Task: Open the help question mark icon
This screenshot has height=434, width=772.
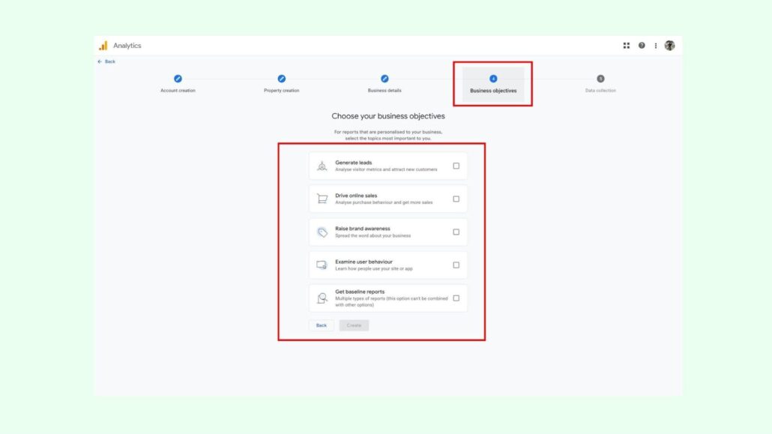Action: [x=642, y=46]
